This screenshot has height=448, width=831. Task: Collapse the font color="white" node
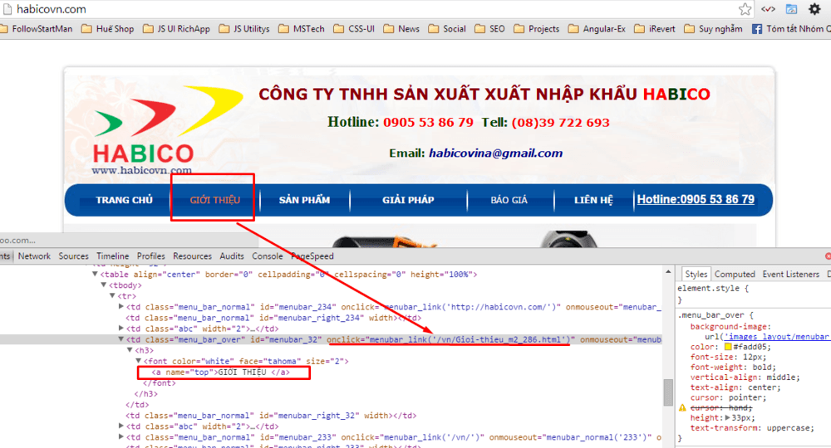[x=138, y=361]
